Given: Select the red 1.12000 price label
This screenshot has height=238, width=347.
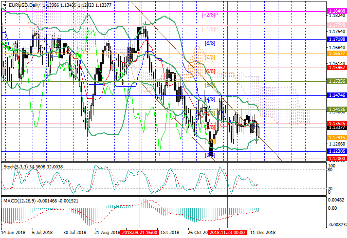Looking at the screenshot, I should pyautogui.click(x=336, y=159).
